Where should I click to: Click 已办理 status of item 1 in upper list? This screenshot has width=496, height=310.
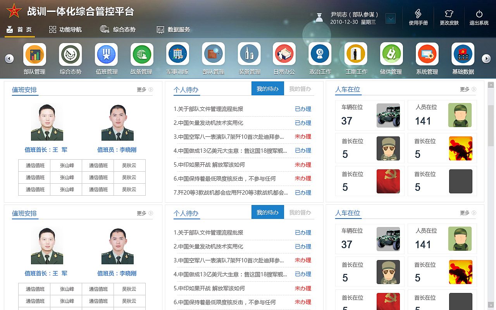[303, 109]
